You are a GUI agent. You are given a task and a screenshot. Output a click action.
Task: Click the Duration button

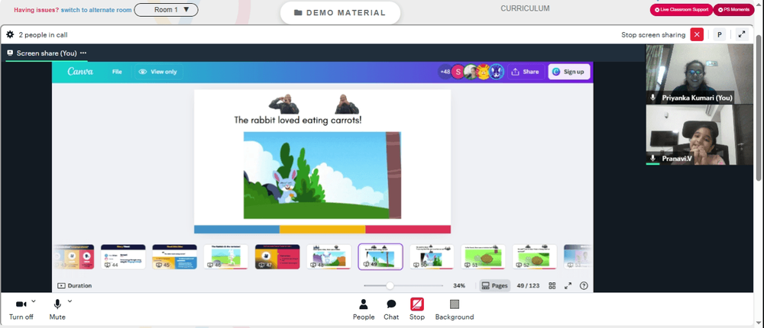coord(75,285)
